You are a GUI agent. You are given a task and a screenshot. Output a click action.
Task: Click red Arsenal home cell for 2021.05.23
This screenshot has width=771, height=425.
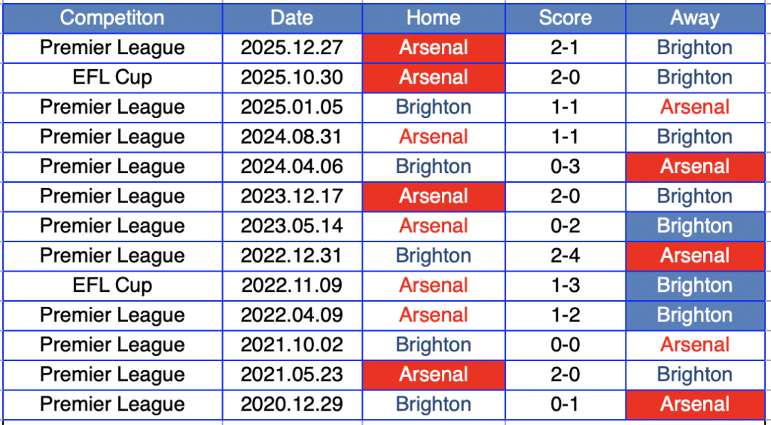coord(433,375)
